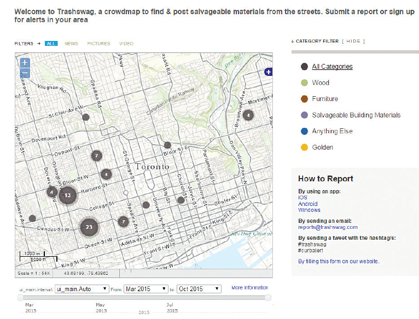This screenshot has width=419, height=319.
Task: Click the timeline slider right handle
Action: pos(268,298)
